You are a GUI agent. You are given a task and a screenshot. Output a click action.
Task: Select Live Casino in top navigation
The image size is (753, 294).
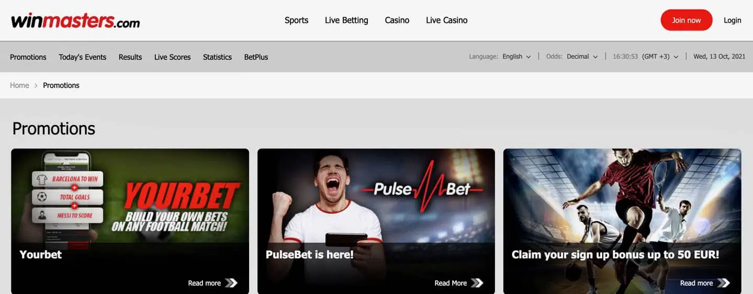pyautogui.click(x=446, y=20)
